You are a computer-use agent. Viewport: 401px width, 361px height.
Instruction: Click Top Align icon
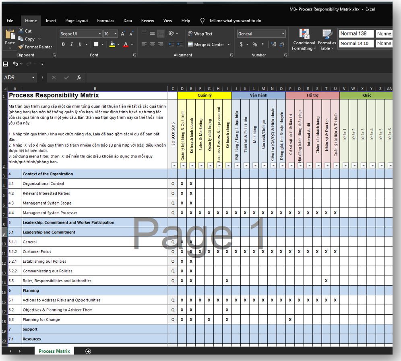[x=144, y=33]
